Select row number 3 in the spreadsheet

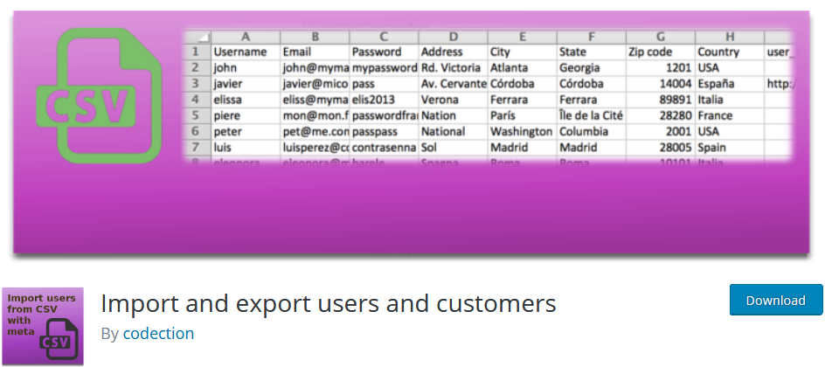click(x=198, y=84)
